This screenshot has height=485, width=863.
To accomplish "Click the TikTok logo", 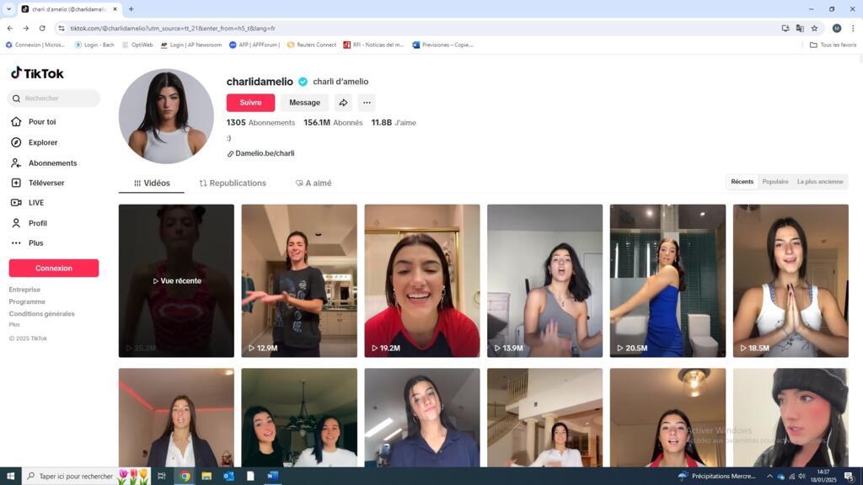I will [37, 73].
